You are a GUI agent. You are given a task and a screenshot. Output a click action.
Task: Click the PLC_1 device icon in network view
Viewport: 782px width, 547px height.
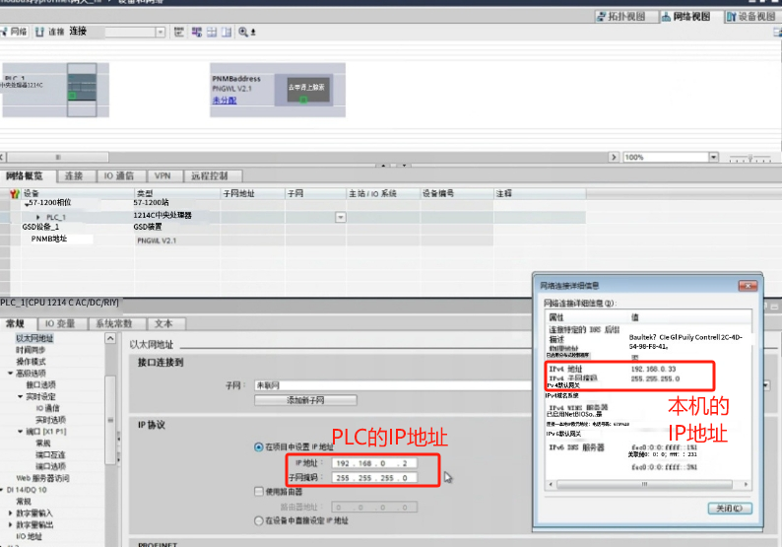(82, 90)
